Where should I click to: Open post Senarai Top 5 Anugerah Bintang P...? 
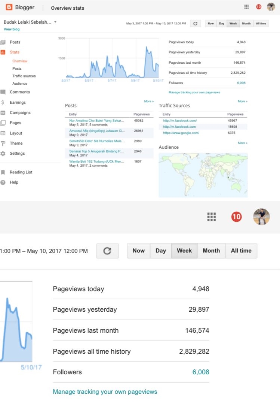96,151
